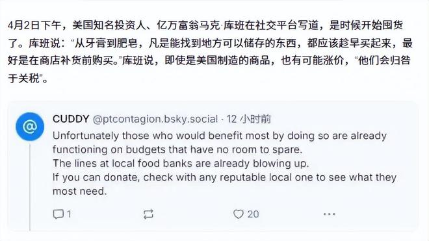Click the 12 小时前 timestamp
This screenshot has width=429, height=241.
pos(249,119)
